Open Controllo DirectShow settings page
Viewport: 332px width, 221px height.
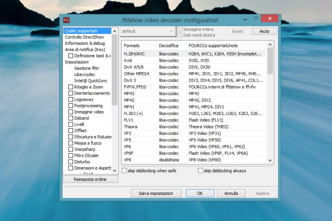click(84, 37)
